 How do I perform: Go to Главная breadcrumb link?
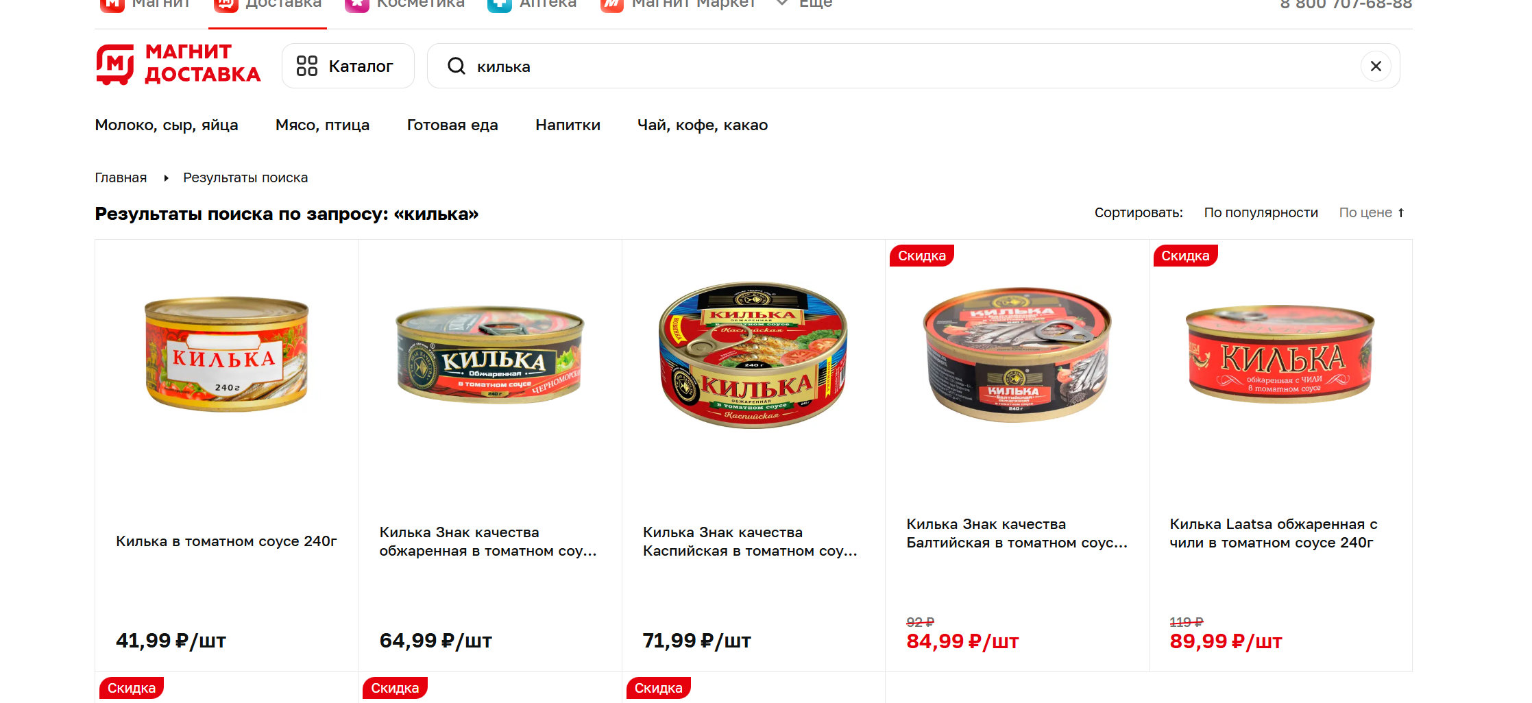[121, 177]
